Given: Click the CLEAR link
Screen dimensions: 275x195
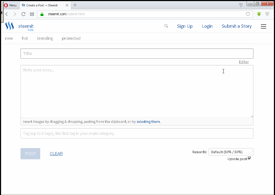Looking at the screenshot, I should tap(56, 154).
